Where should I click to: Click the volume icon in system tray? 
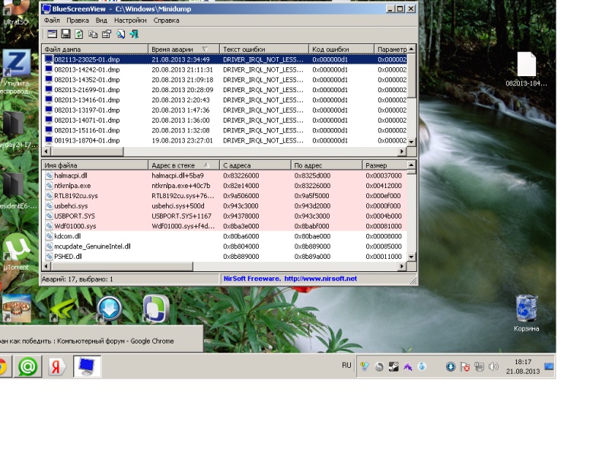point(493,366)
